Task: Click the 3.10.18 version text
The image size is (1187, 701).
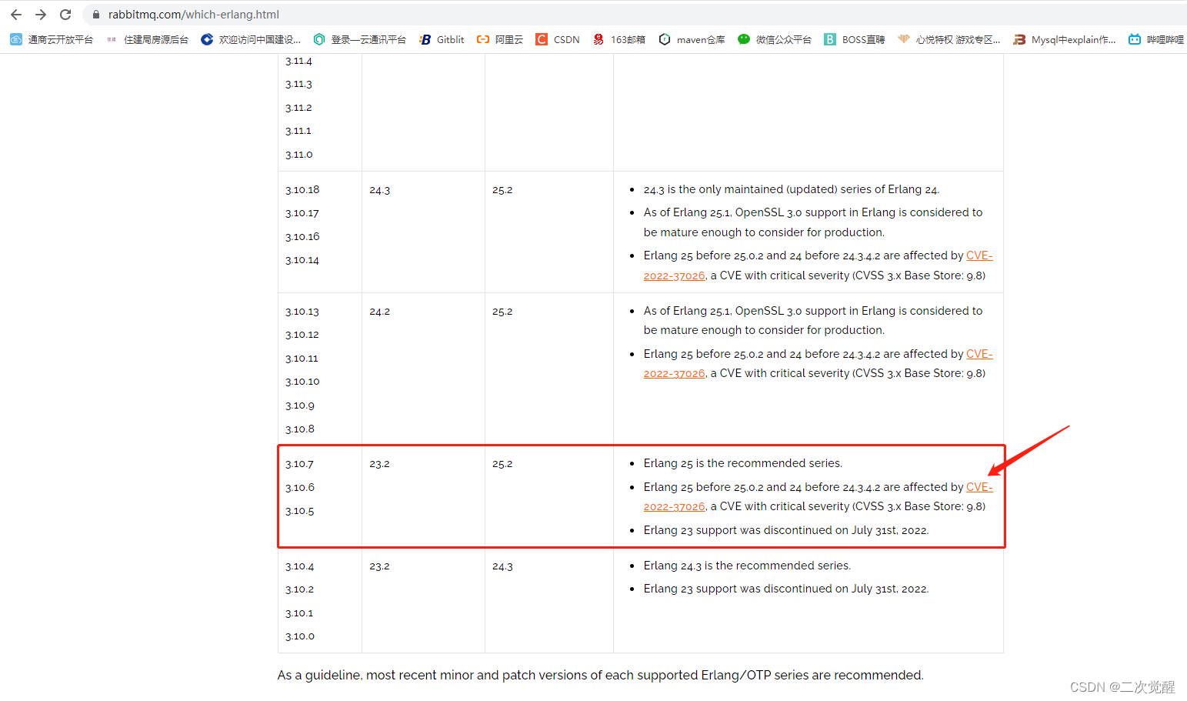Action: pyautogui.click(x=302, y=189)
